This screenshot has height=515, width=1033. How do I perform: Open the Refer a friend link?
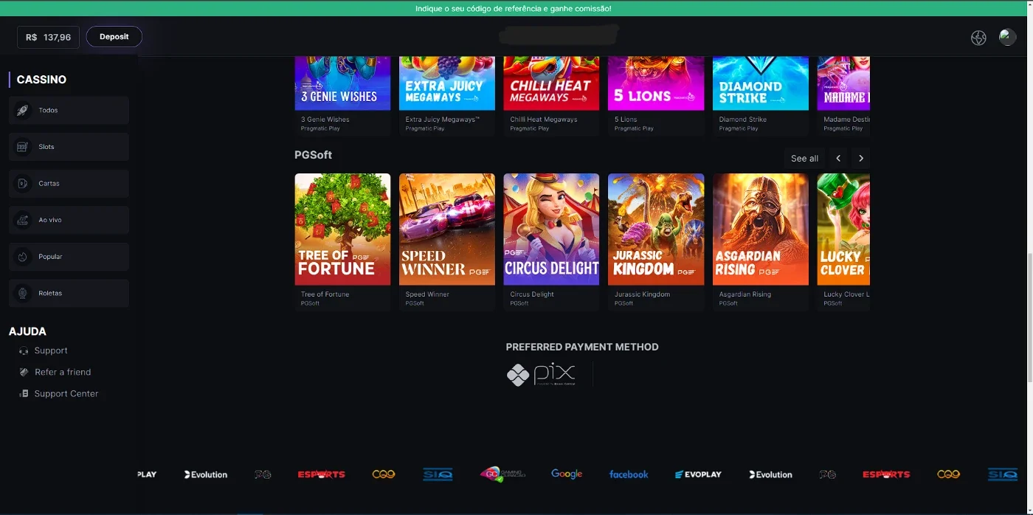(x=63, y=372)
